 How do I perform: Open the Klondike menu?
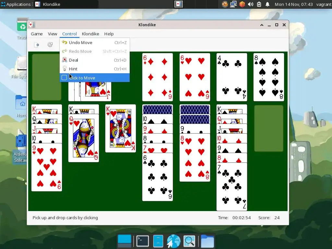pyautogui.click(x=90, y=34)
